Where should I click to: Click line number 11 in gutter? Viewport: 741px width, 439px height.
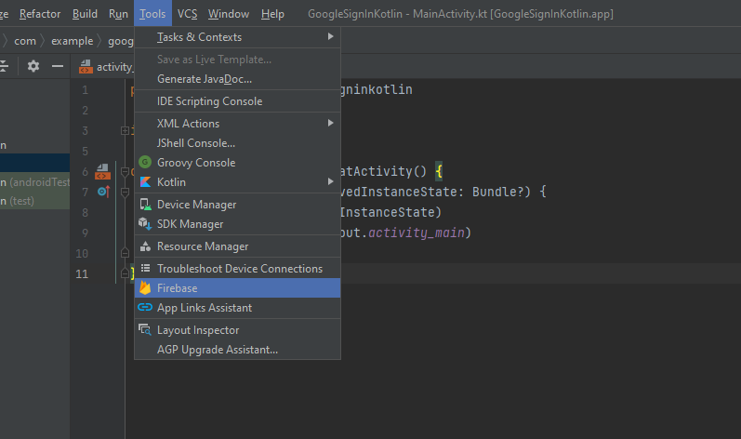point(82,273)
